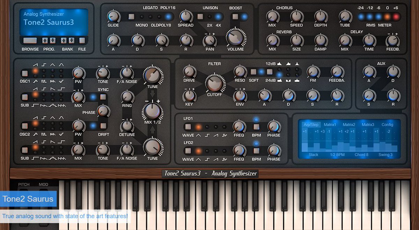
Task: Switch to the Arp/Step tab
Action: coord(311,125)
